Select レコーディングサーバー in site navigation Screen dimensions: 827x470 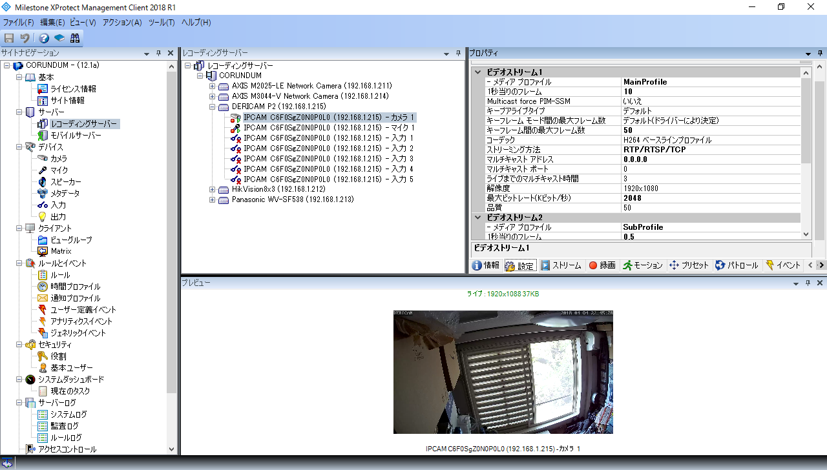pos(84,124)
